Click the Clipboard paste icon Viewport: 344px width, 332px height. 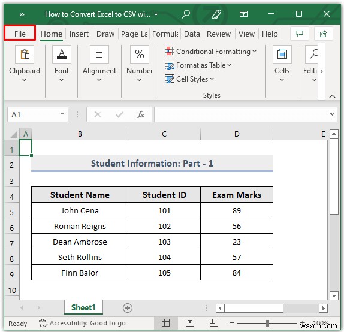pyautogui.click(x=25, y=54)
